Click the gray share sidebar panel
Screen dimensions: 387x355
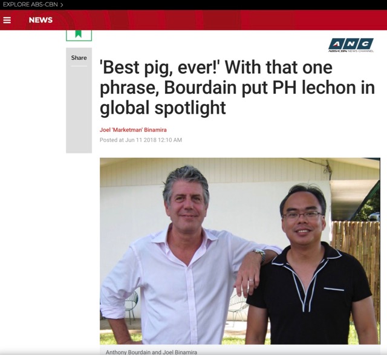[x=79, y=100]
